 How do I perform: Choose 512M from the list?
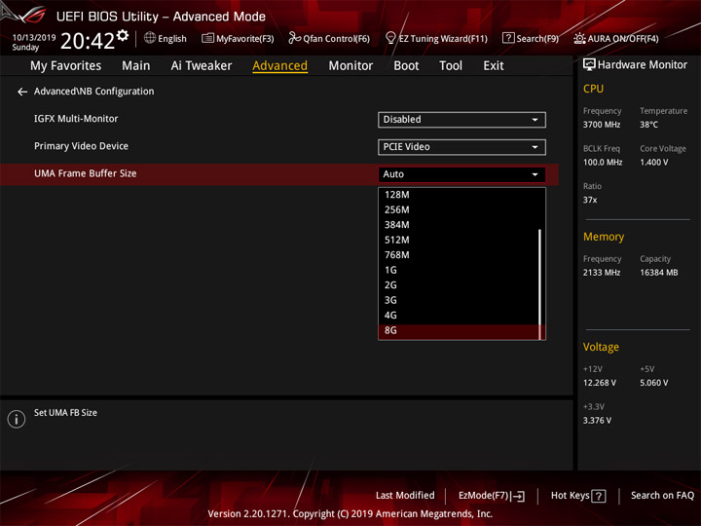click(459, 241)
